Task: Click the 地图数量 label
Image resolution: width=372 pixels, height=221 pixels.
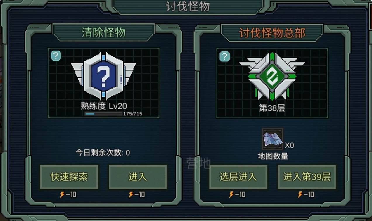Action: coord(273,156)
